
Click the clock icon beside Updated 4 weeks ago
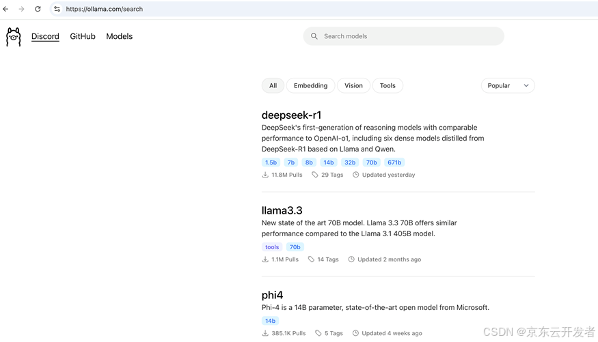pyautogui.click(x=355, y=333)
